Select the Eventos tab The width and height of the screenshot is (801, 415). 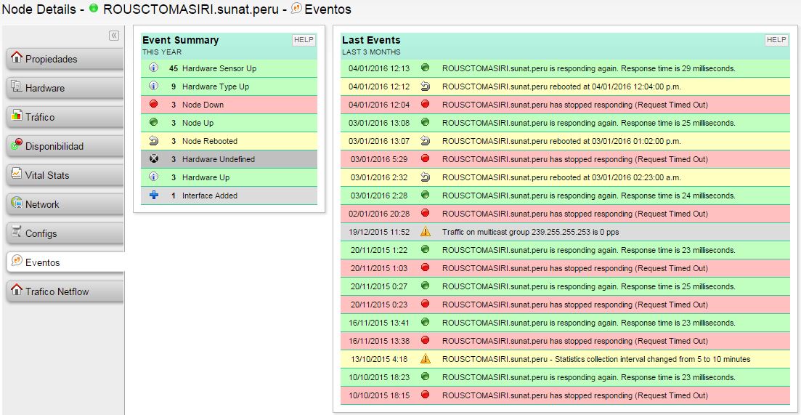(x=65, y=262)
